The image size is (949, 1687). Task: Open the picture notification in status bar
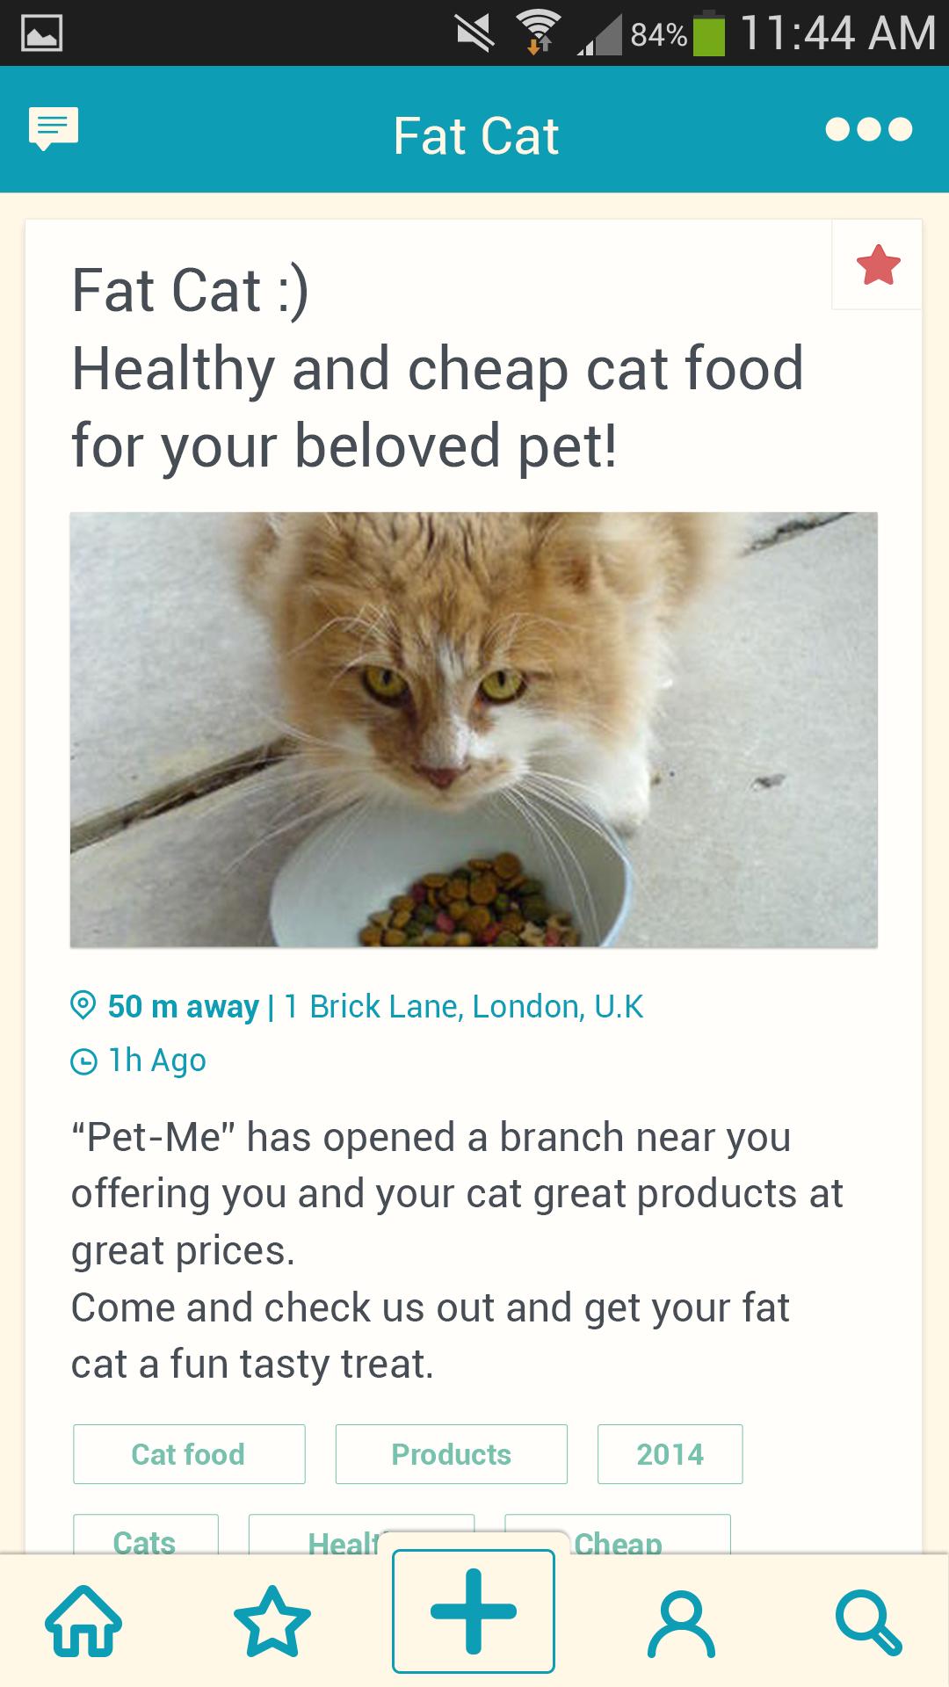41,33
